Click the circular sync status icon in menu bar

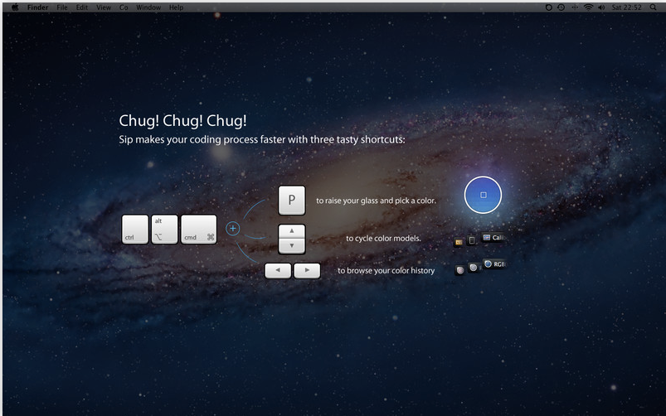coord(549,7)
